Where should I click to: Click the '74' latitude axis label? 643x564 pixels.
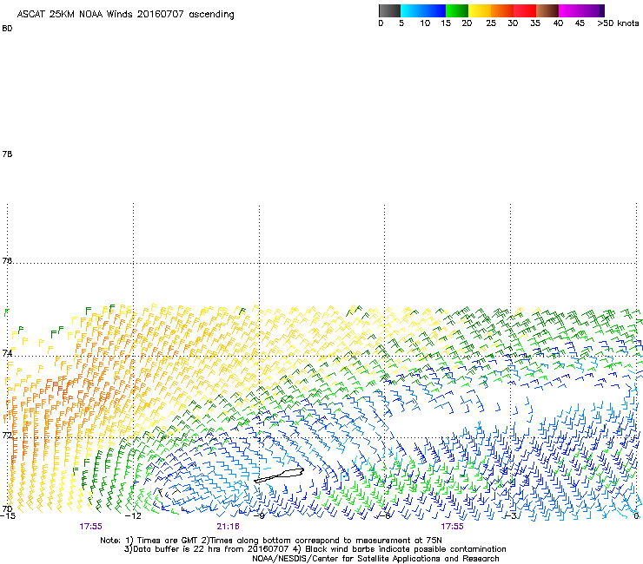7,353
